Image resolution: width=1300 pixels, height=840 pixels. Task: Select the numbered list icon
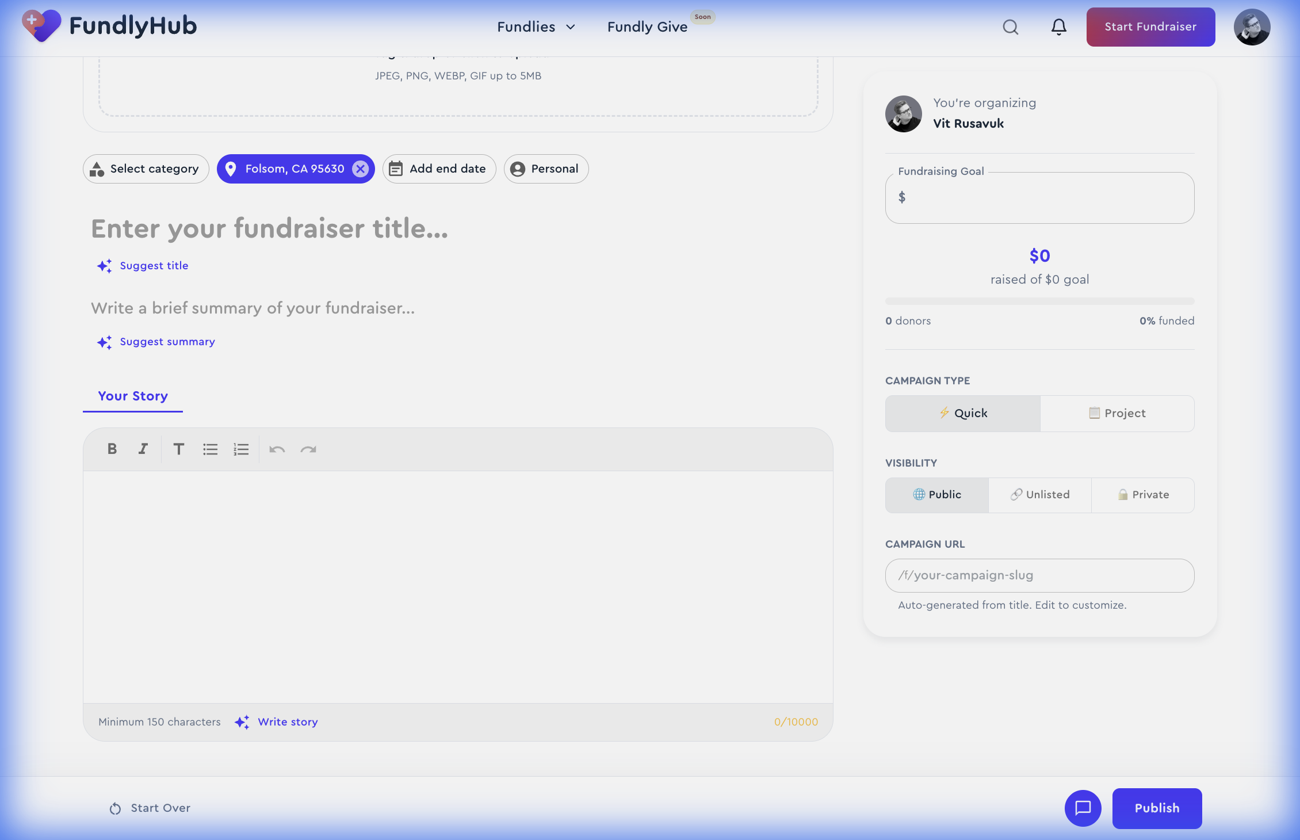point(241,449)
